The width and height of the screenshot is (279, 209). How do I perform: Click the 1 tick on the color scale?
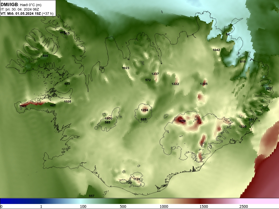click(41, 206)
